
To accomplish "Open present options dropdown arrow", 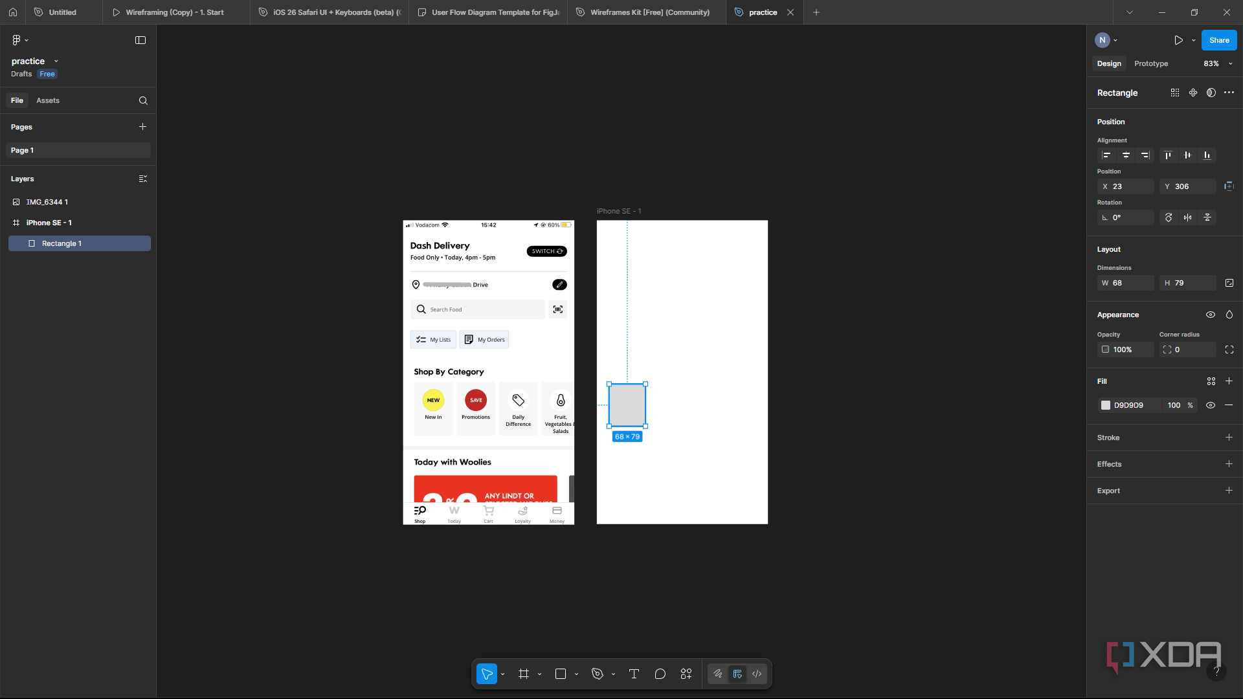I will (x=1194, y=40).
